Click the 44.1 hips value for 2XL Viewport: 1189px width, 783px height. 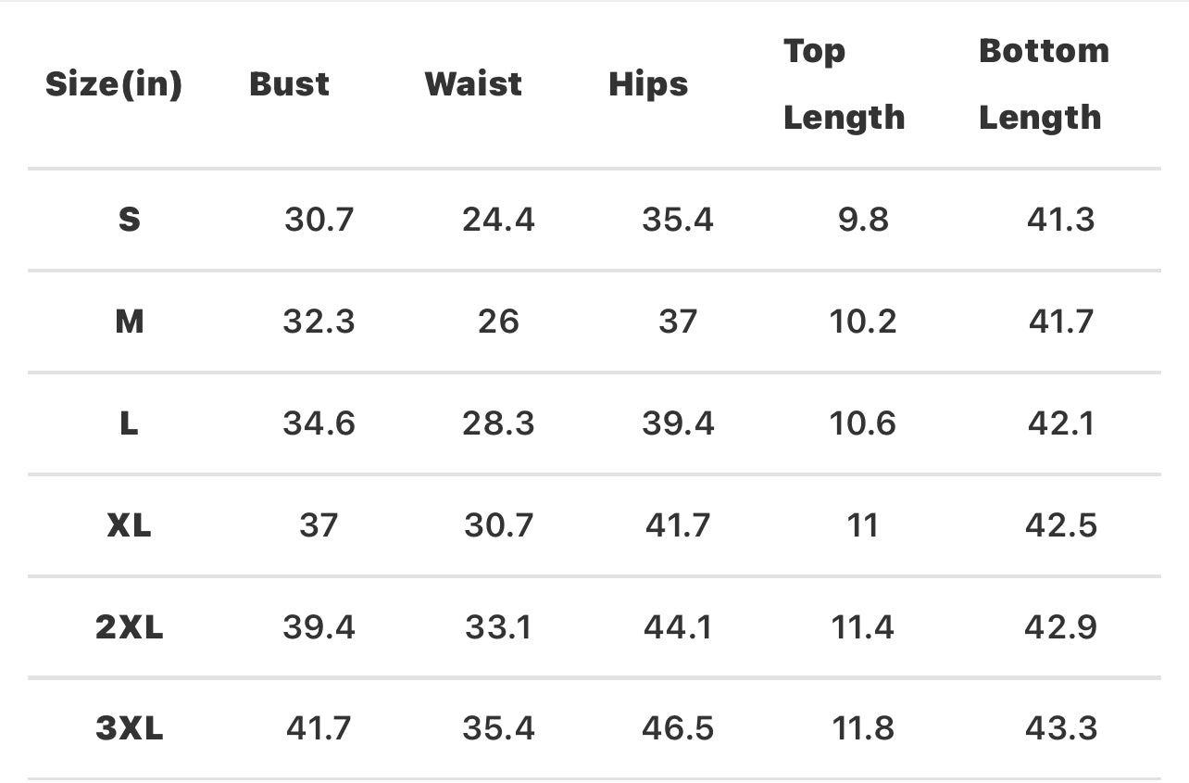click(678, 627)
